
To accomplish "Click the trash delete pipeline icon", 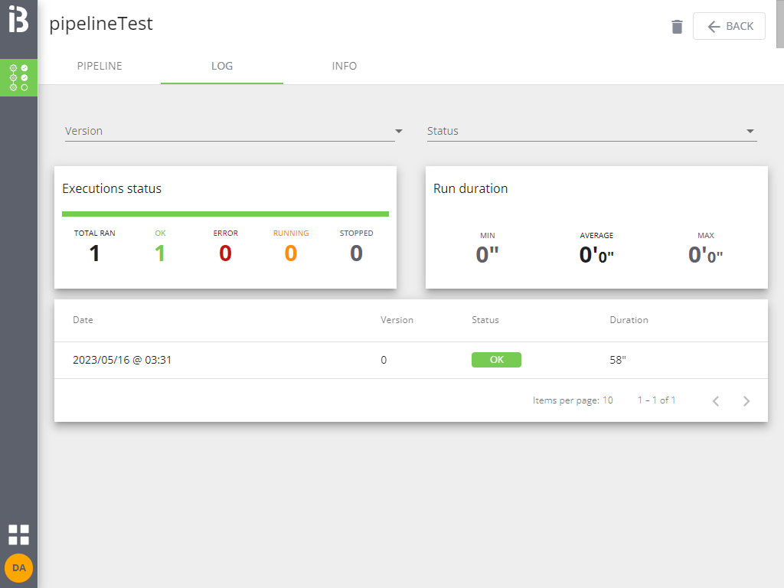I will (677, 27).
